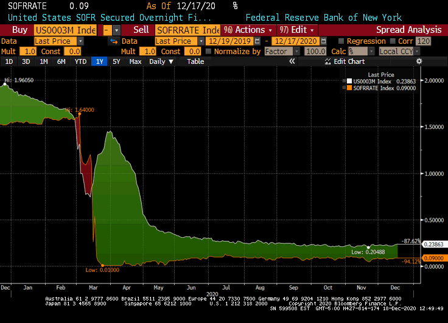Click the -94.12% change label
Screen dimensions: 448x323
[411, 262]
